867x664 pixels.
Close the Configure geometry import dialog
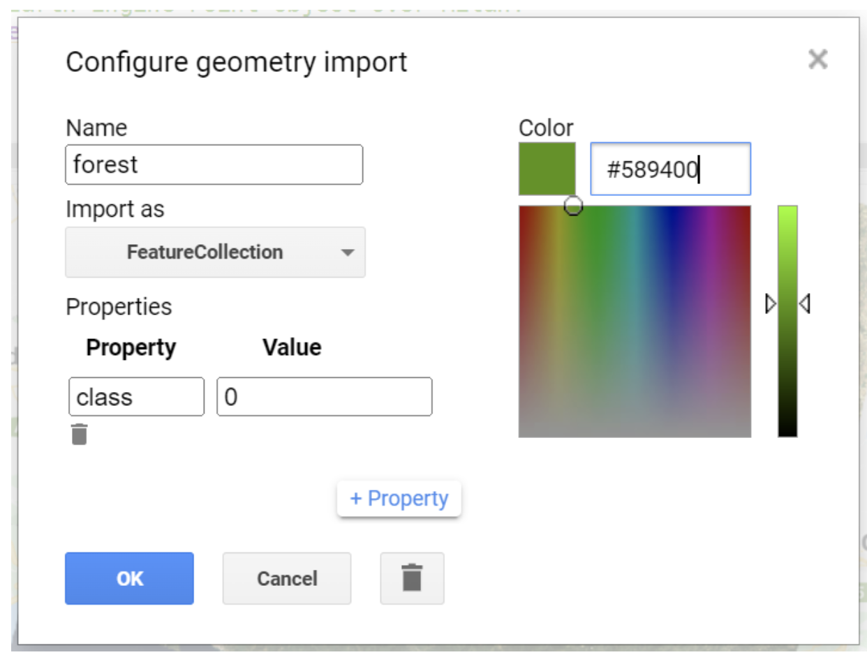(817, 60)
